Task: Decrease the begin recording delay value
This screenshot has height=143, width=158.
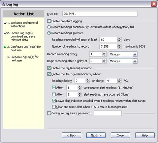Action: 104,62
